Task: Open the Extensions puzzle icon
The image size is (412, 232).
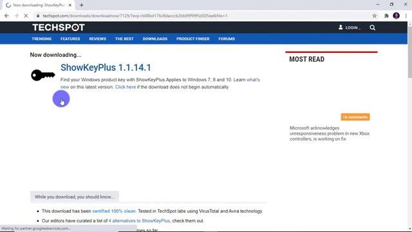Action: coord(386,15)
